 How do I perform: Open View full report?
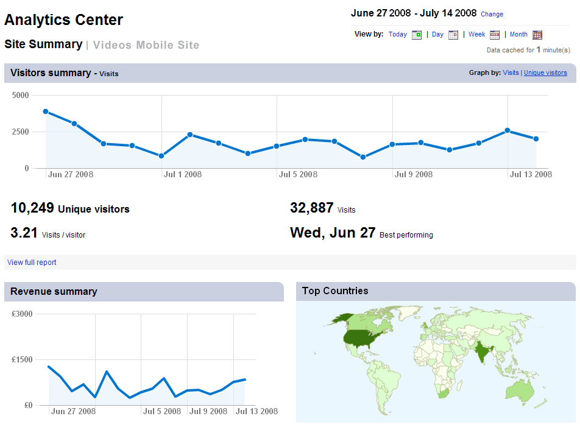point(31,262)
